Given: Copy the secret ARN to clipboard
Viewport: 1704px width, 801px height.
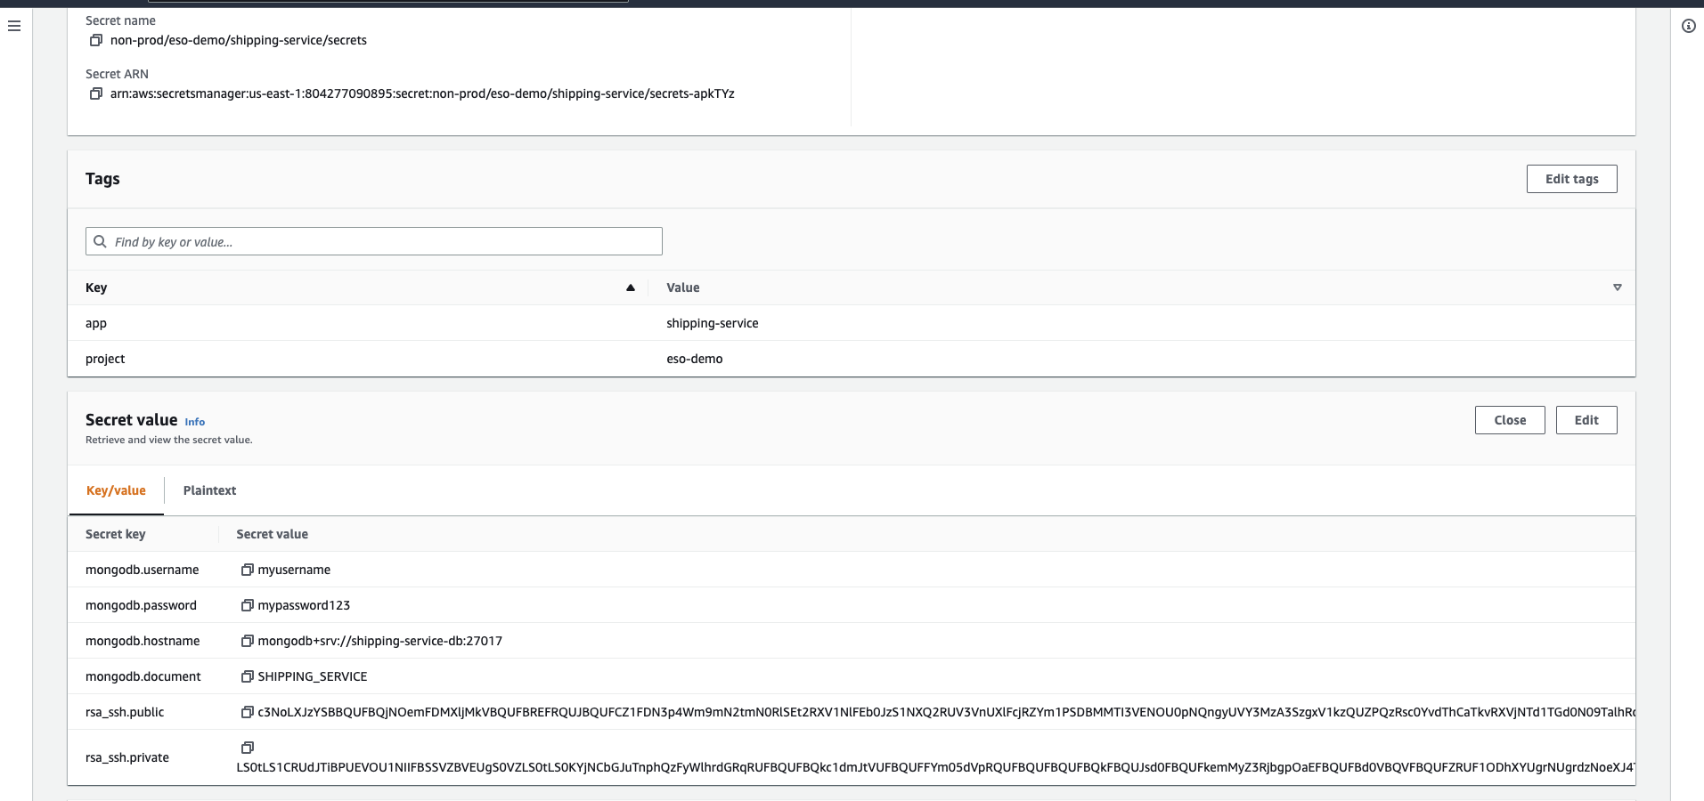Looking at the screenshot, I should [96, 93].
